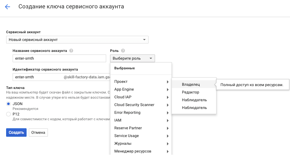Expand the App Engine submenu
Image resolution: width=290 pixels, height=157 pixels.
[x=141, y=89]
